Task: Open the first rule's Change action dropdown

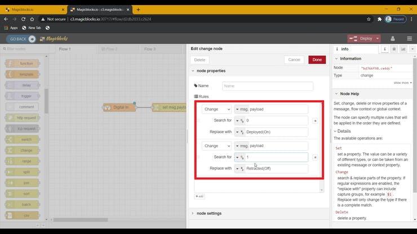Action: (x=216, y=109)
